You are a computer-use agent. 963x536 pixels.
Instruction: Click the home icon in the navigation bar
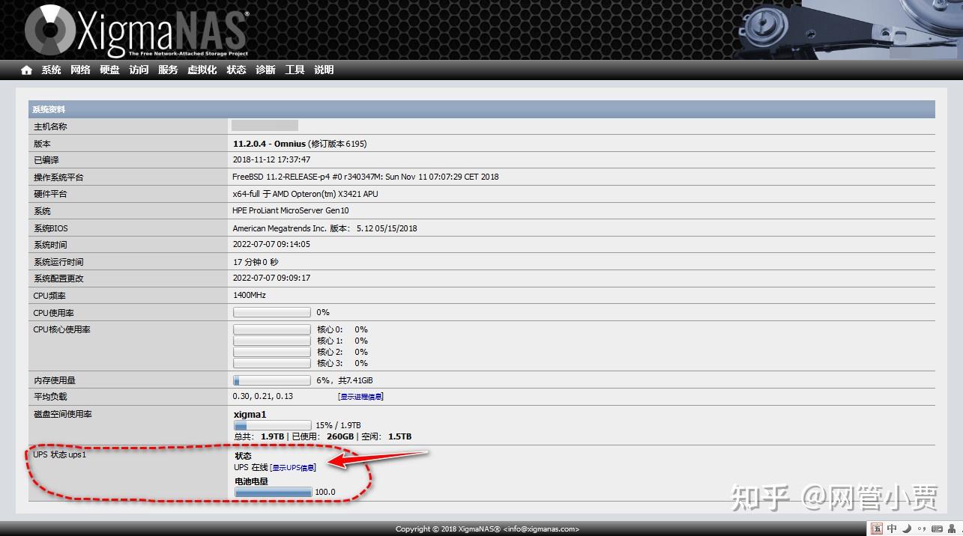tap(25, 70)
